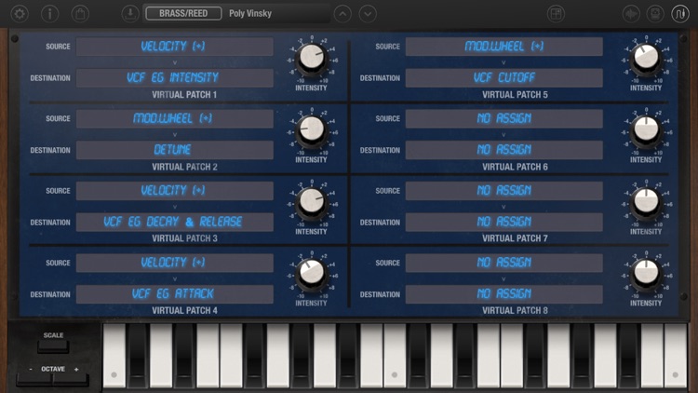
Task: Raise pitch with the OCTAVE plus button
Action: (x=71, y=380)
